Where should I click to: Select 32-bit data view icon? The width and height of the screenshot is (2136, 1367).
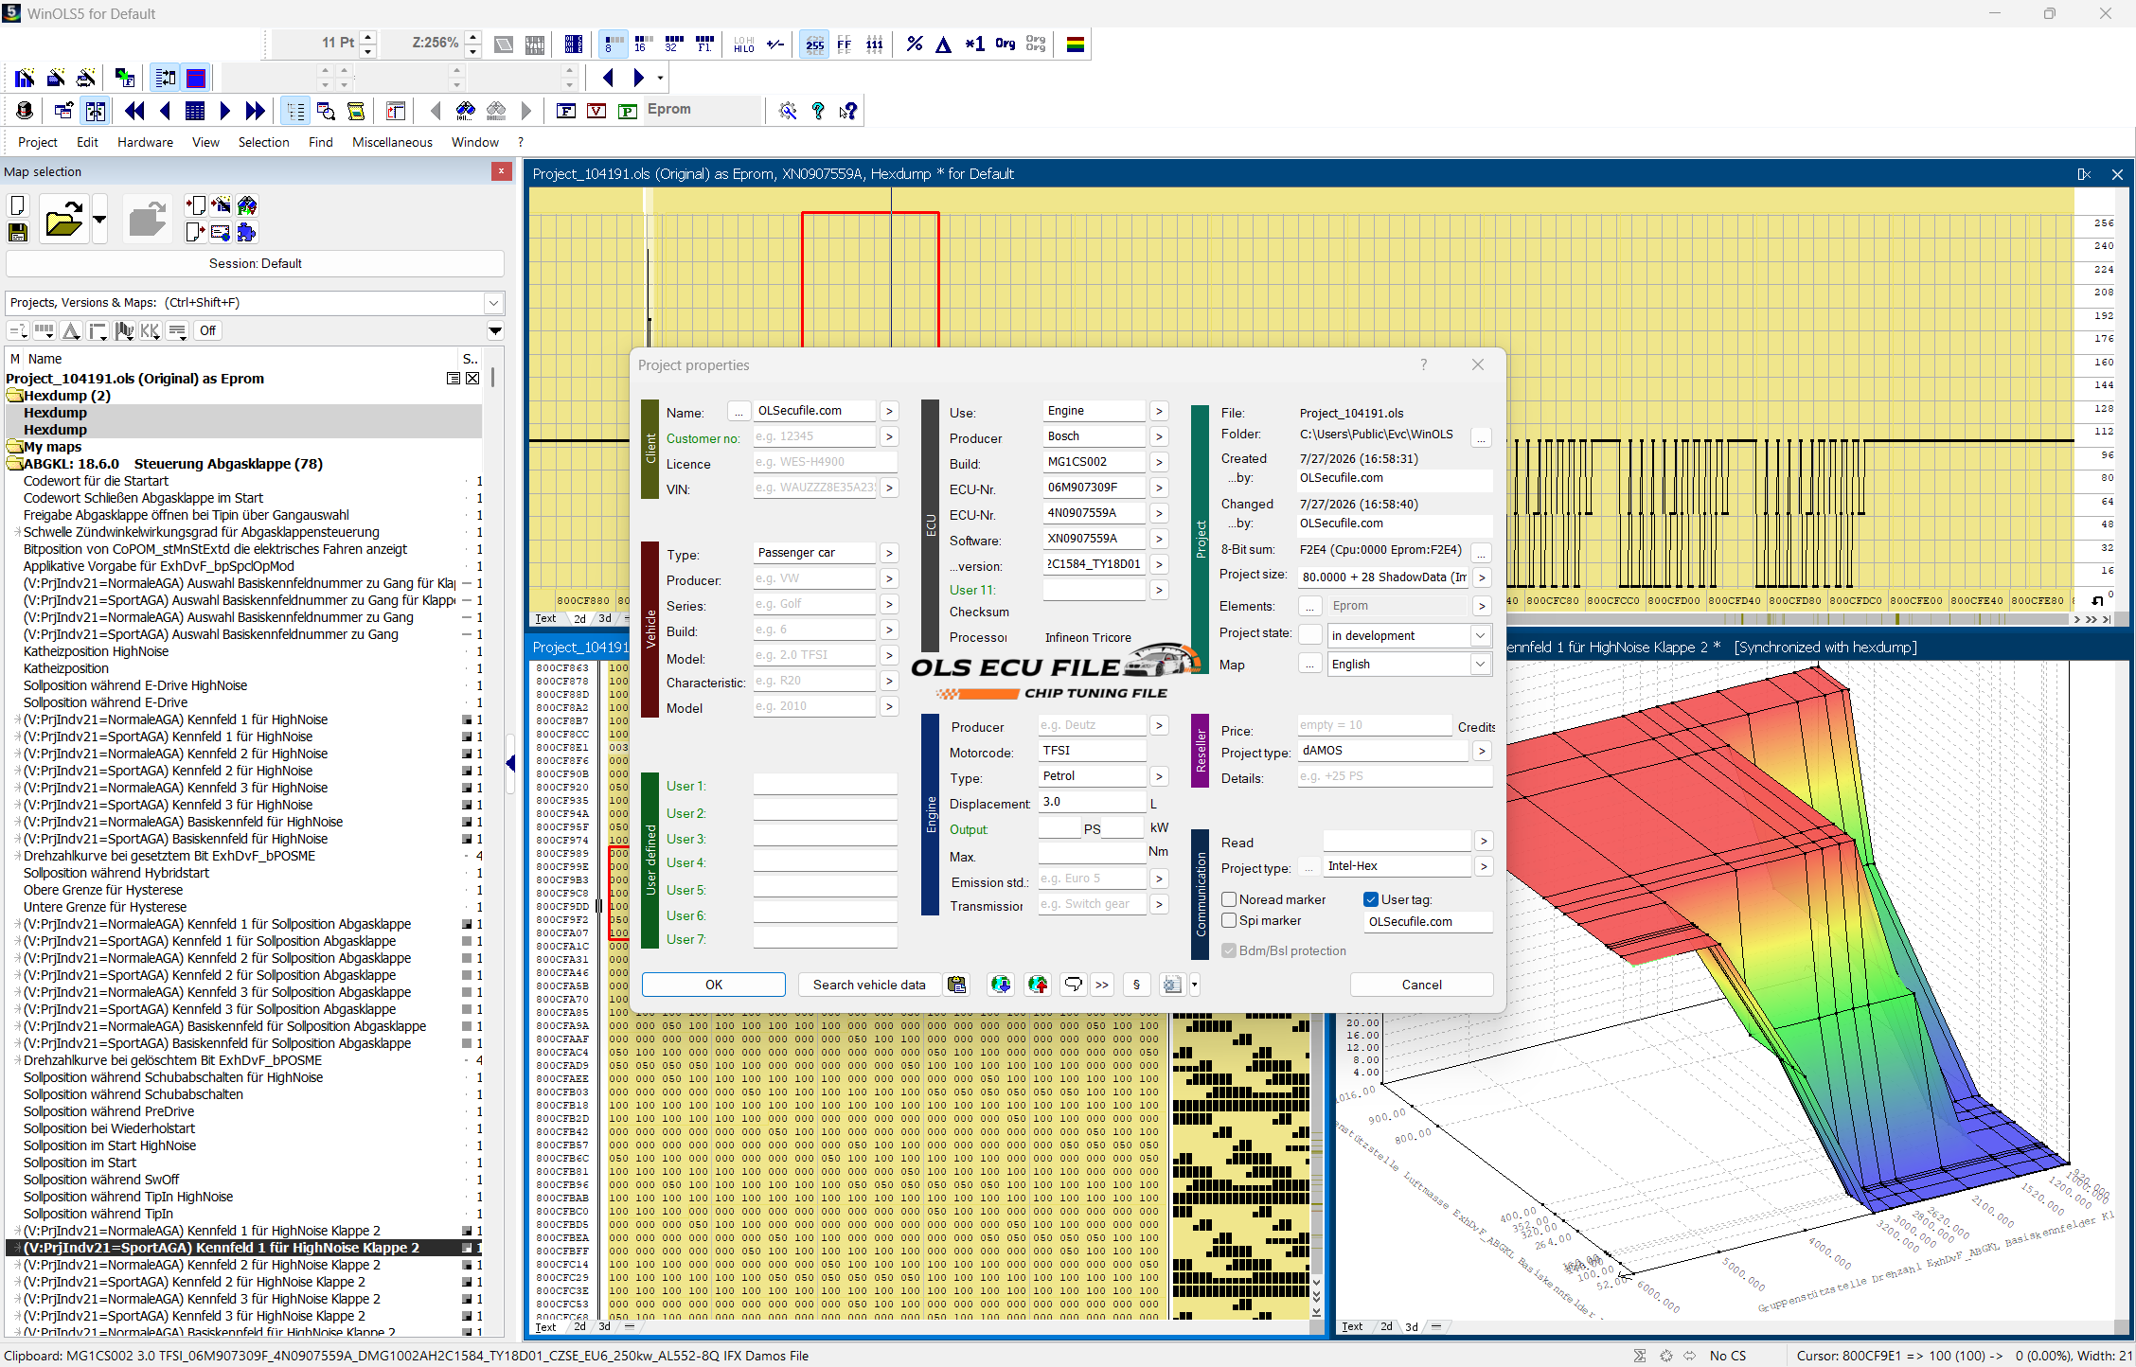[673, 44]
